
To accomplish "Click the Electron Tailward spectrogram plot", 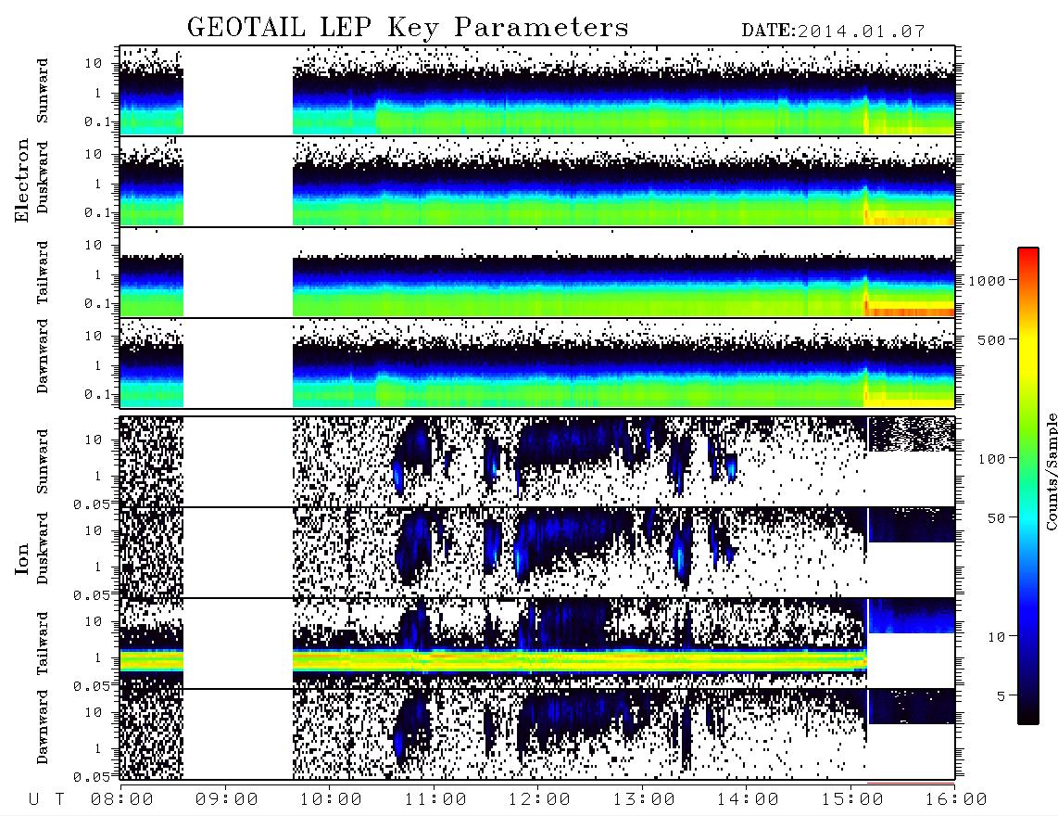I will coord(537,273).
